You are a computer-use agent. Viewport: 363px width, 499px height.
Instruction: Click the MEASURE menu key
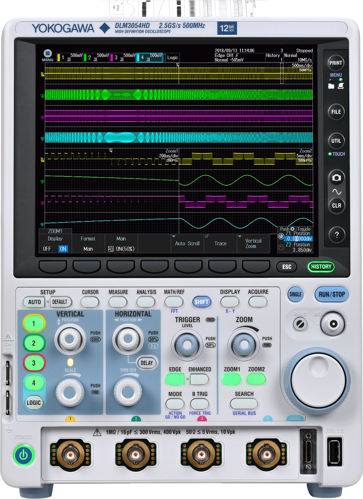coord(118,302)
